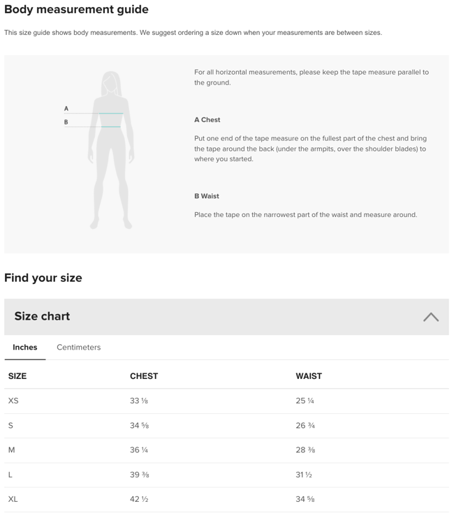The image size is (454, 513).
Task: Click the CHEST column header
Action: coord(144,376)
